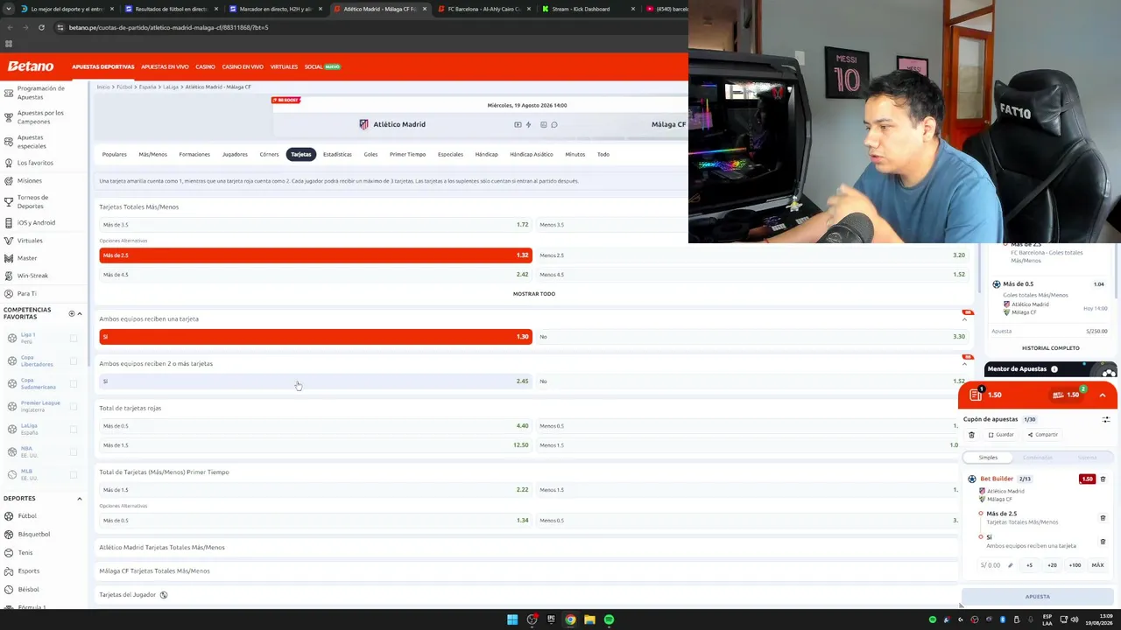Edit the stake with the pencil icon
Screen dimensions: 1121x630
[1010, 565]
